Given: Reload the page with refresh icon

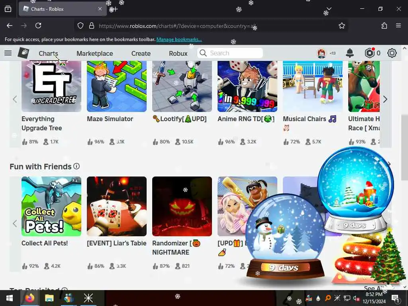Looking at the screenshot, I should click(x=38, y=25).
